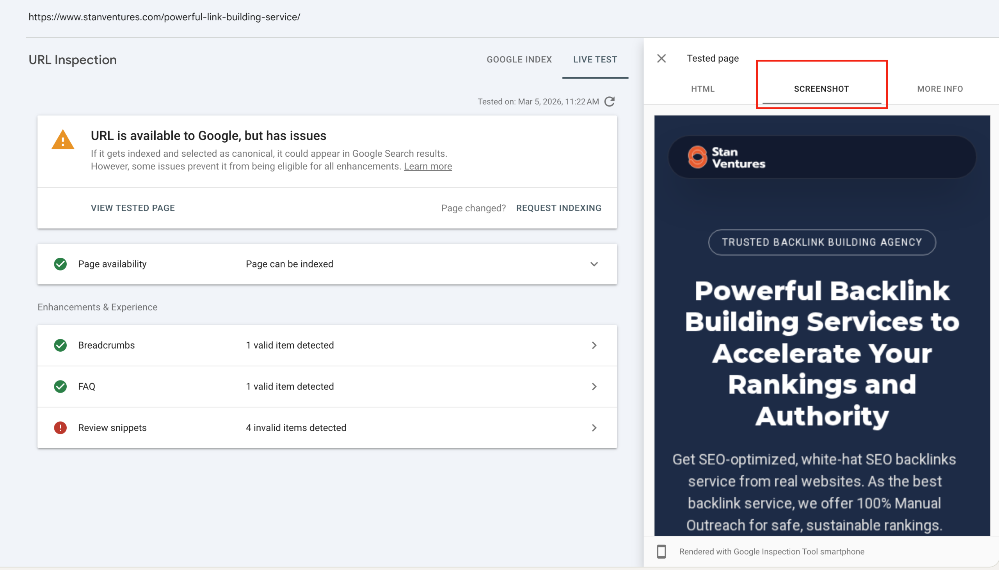Click the retest refresh icon beside tested date

[x=609, y=101]
